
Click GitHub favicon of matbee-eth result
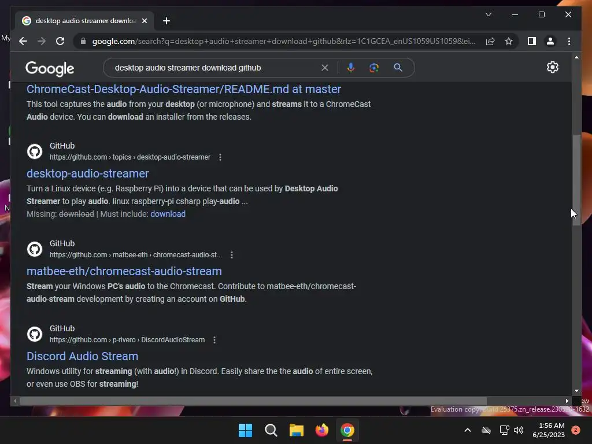[35, 249]
